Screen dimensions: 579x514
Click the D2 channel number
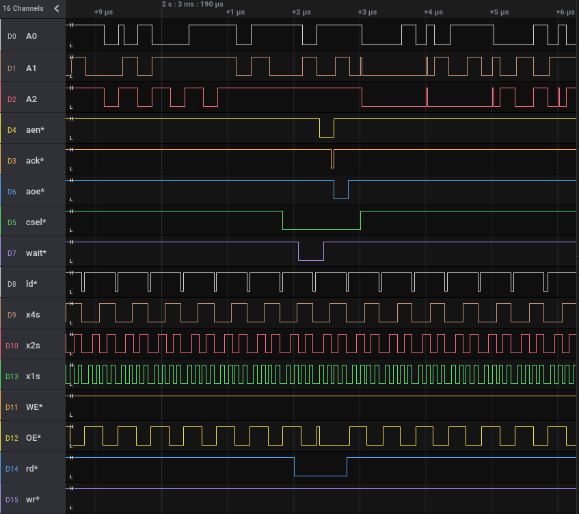pyautogui.click(x=12, y=99)
